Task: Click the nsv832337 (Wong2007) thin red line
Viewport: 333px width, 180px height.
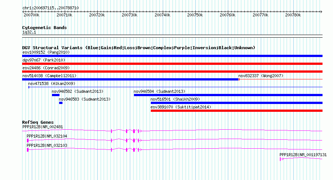Action: [x=281, y=79]
